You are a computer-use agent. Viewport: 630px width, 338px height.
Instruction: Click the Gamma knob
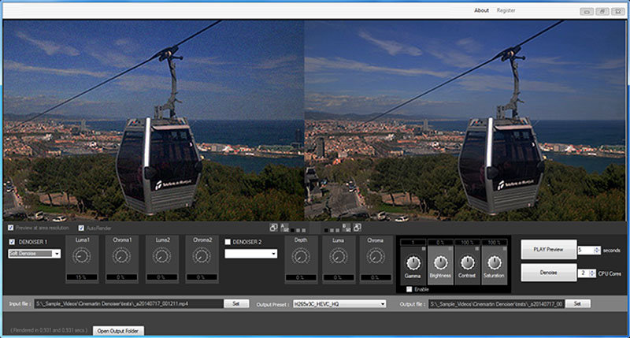415,262
